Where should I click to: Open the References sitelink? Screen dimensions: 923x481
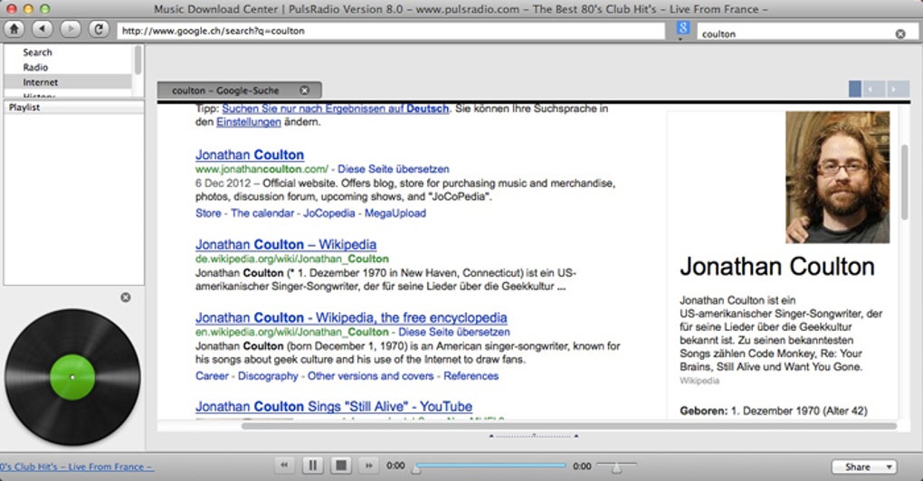[471, 376]
